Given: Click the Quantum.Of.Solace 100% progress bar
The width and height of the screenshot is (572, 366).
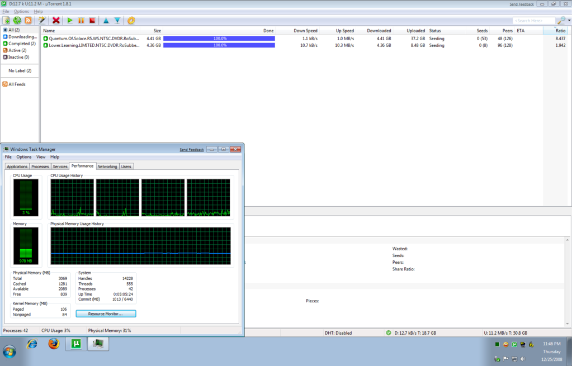Looking at the screenshot, I should [219, 39].
